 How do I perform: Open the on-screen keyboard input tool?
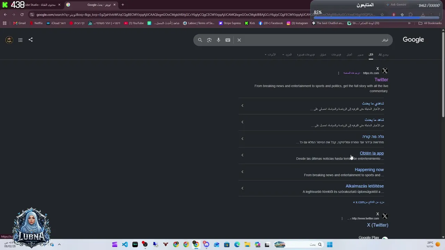228,40
